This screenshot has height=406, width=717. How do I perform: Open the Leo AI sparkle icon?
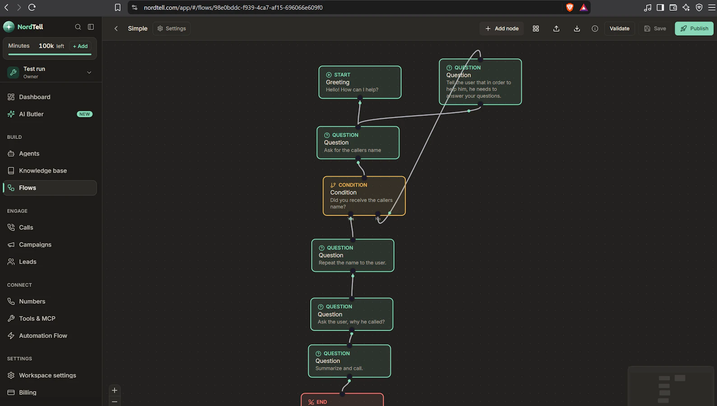coord(686,7)
